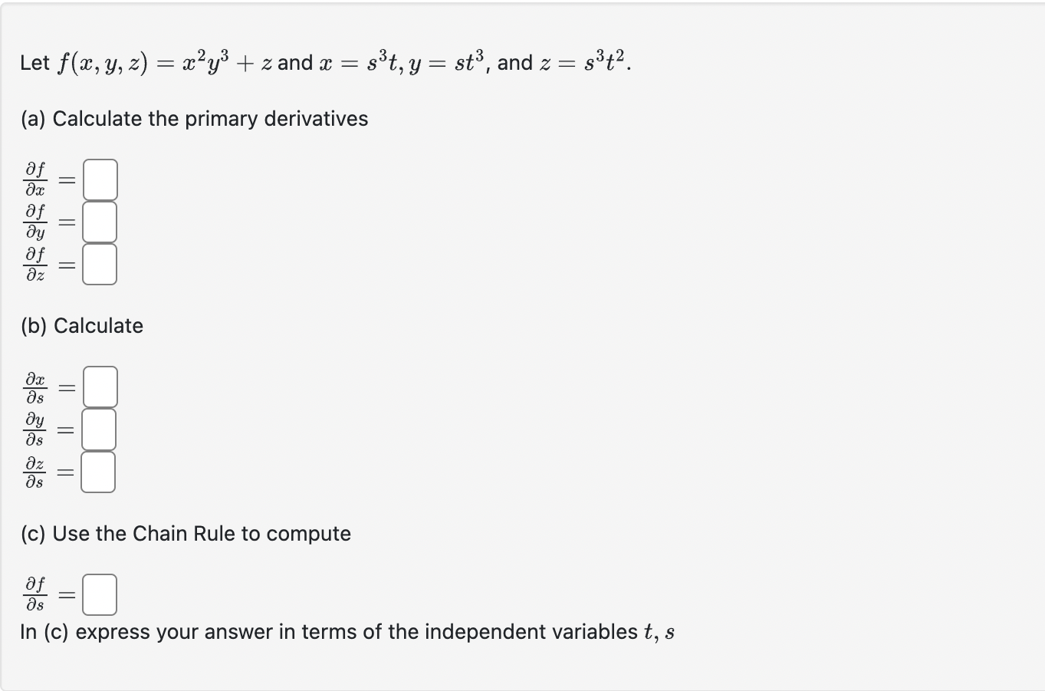
Task: Click the heading for part (a)
Action: [192, 119]
